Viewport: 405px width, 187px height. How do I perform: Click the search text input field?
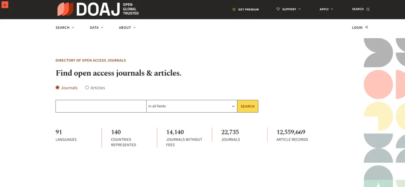[x=101, y=106]
